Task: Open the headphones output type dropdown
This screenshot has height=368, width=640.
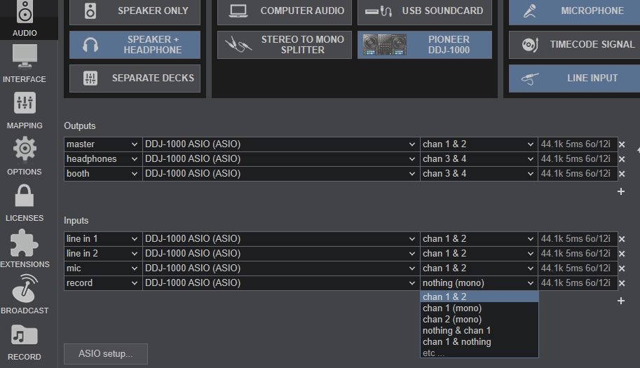Action: click(103, 158)
